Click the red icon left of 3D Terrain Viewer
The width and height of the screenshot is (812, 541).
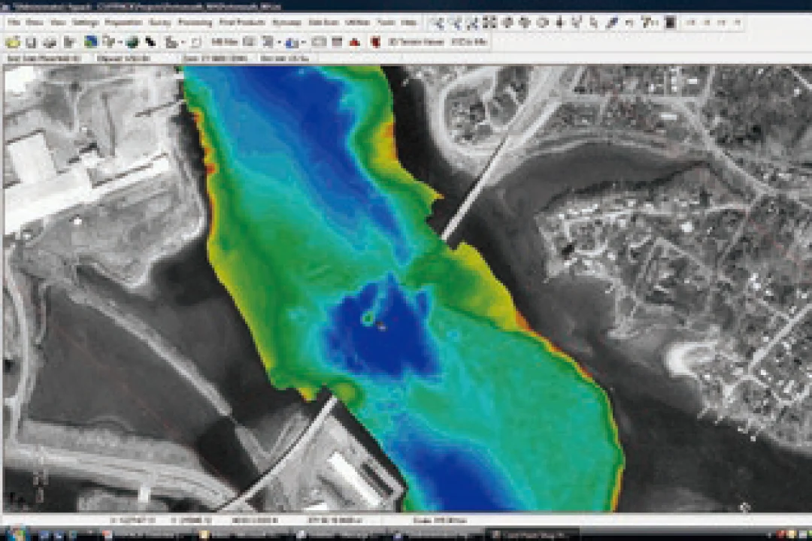[374, 42]
